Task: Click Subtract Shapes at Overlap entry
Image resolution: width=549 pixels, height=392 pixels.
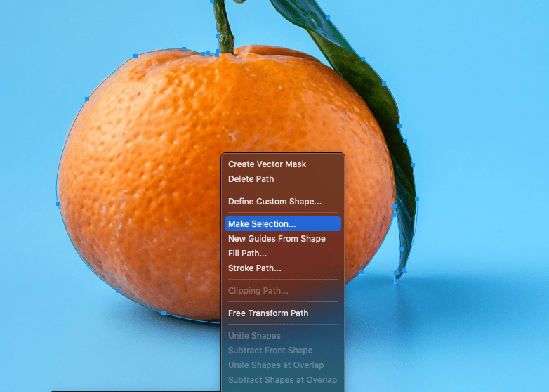Action: 282,380
